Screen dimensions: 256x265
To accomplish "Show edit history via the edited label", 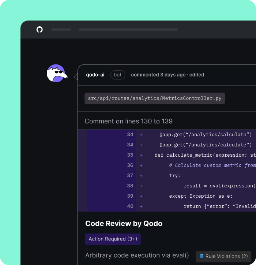I will 197,75.
